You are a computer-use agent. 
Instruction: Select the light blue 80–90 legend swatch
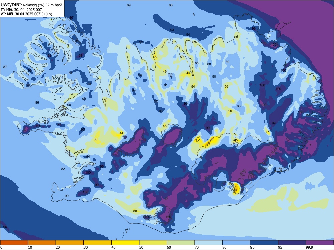click(x=236, y=243)
